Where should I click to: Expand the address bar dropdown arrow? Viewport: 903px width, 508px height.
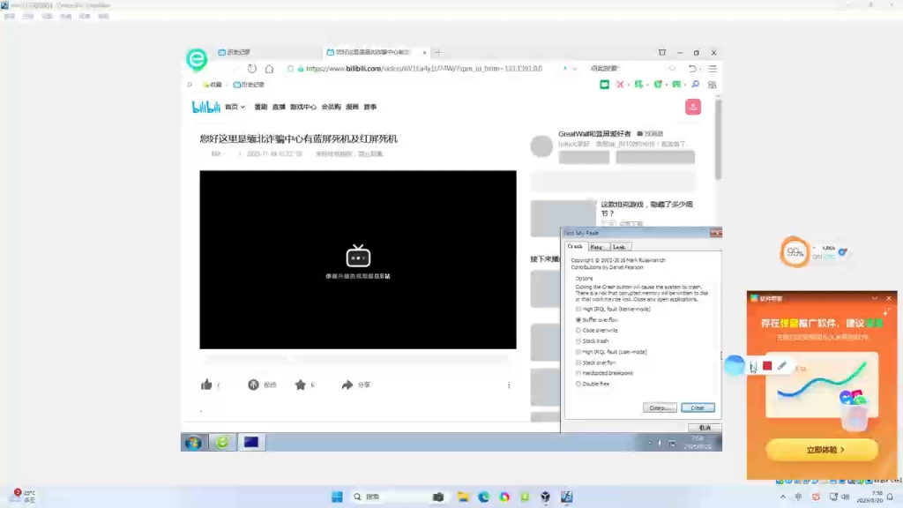(575, 69)
